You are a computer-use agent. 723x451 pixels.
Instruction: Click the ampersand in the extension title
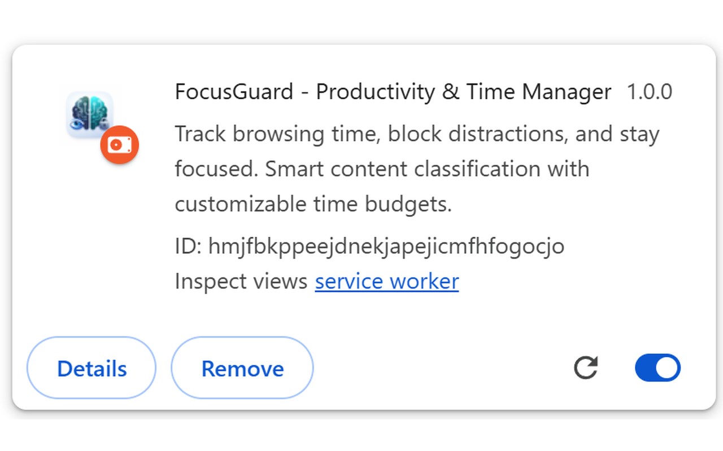(x=451, y=91)
